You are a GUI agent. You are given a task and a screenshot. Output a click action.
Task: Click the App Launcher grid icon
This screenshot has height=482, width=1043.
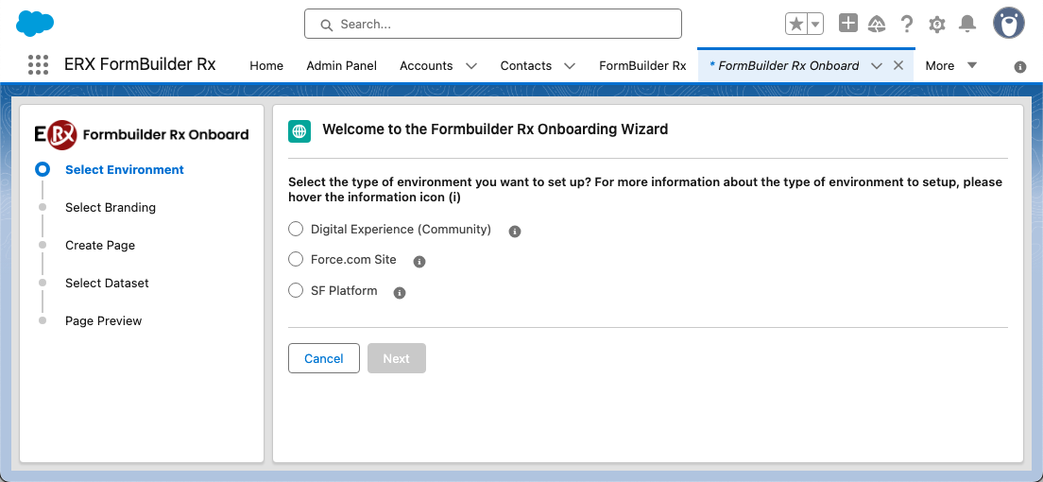tap(38, 65)
